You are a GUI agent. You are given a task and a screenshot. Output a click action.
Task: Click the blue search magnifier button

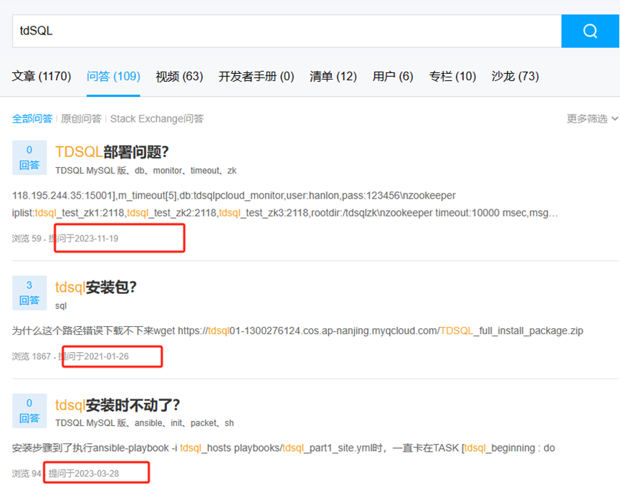pyautogui.click(x=590, y=31)
